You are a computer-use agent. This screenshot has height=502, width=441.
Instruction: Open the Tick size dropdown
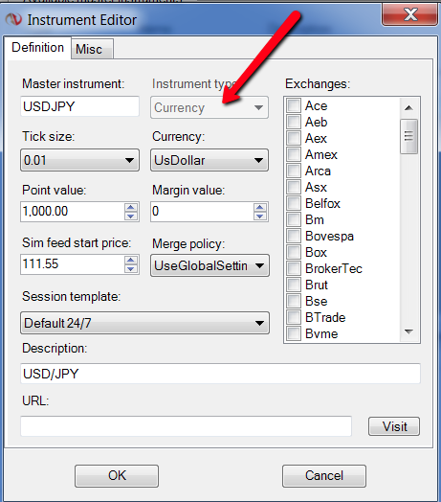coord(80,160)
